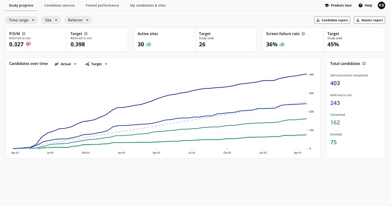The image size is (391, 206).
Task: Expand the Target series dropdown
Action: coord(96,64)
